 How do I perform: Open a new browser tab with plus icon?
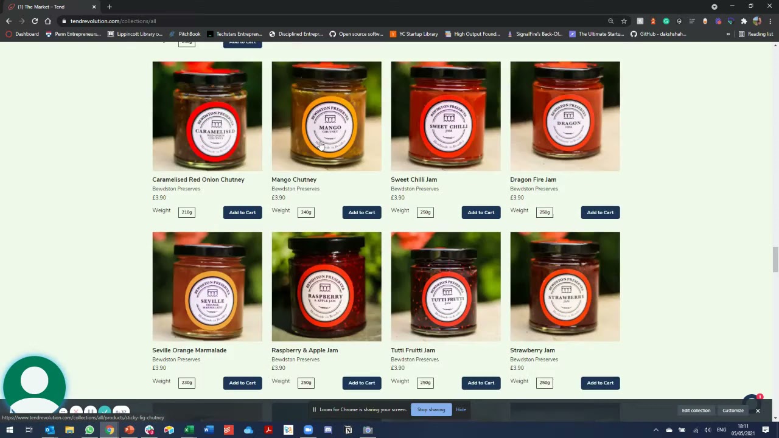click(110, 7)
